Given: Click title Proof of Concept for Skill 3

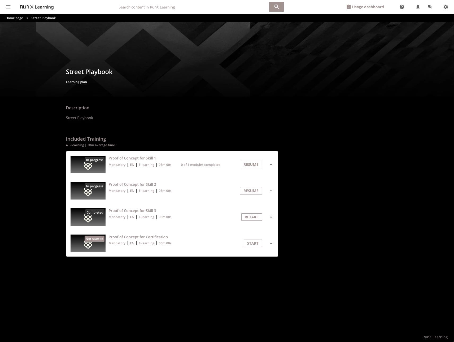Looking at the screenshot, I should tap(132, 211).
